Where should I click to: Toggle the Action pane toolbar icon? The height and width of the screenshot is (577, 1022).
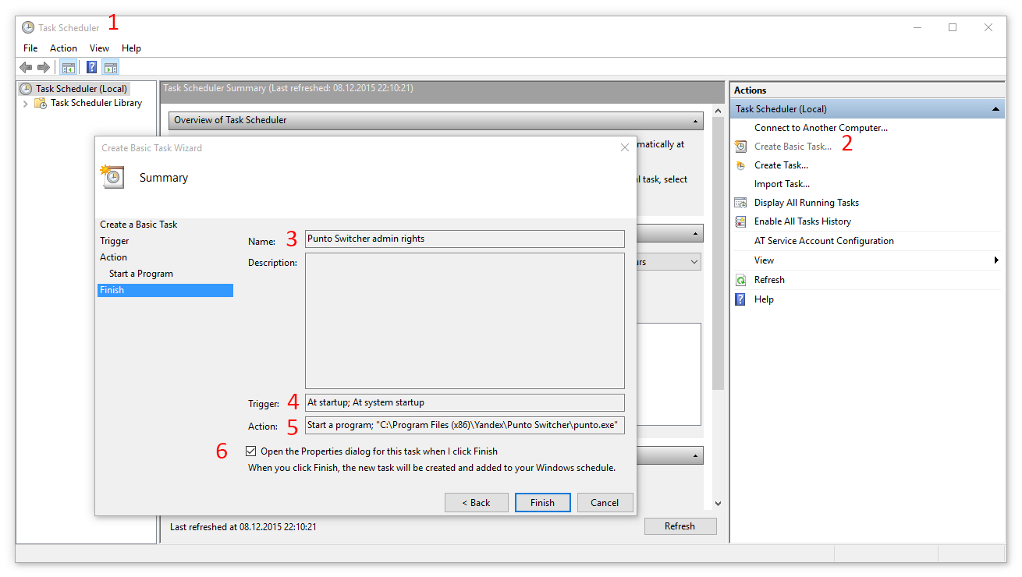[x=110, y=68]
